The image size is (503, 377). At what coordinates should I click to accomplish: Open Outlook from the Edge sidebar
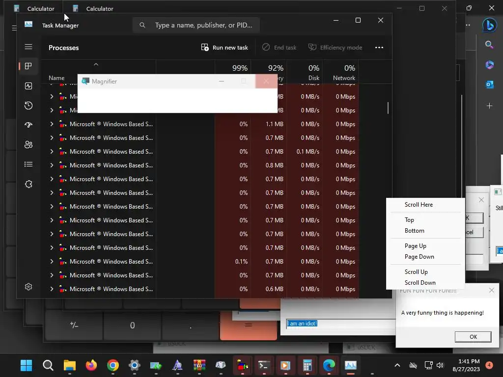490,84
